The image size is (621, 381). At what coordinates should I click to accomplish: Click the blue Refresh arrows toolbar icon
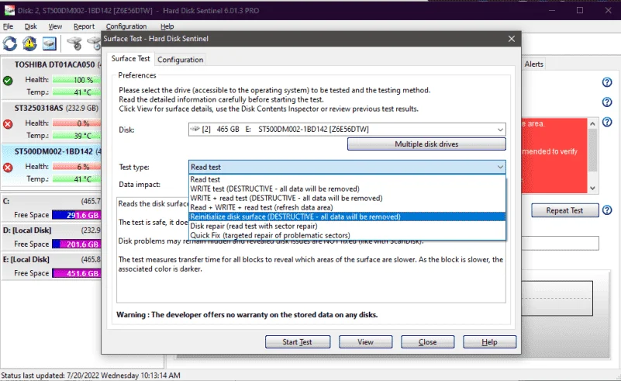pos(10,43)
